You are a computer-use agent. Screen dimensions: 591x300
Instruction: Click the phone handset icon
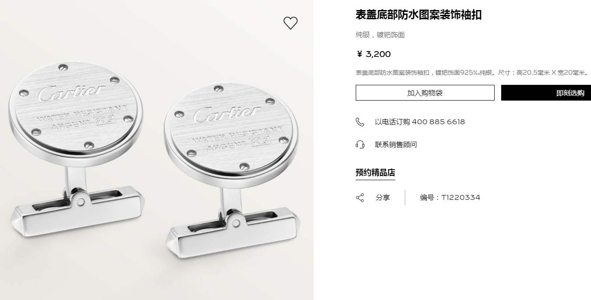click(x=360, y=122)
